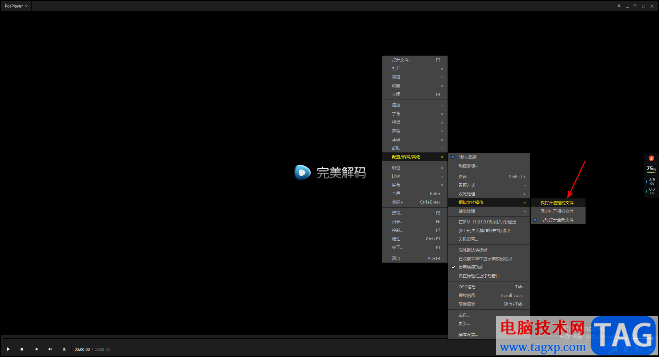Click the Previous track button

point(36,349)
